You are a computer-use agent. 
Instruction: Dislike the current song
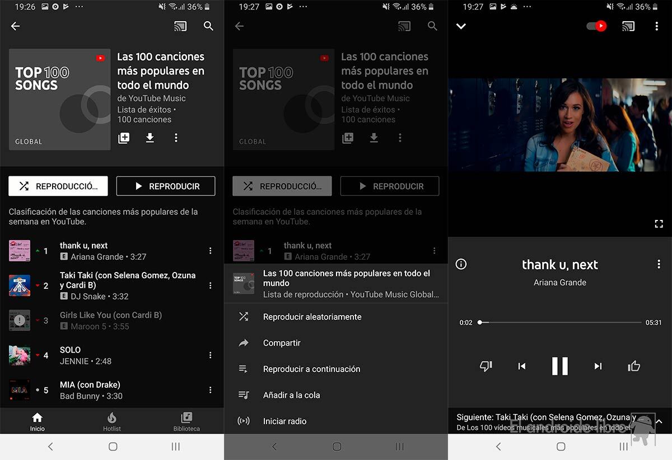click(x=486, y=366)
